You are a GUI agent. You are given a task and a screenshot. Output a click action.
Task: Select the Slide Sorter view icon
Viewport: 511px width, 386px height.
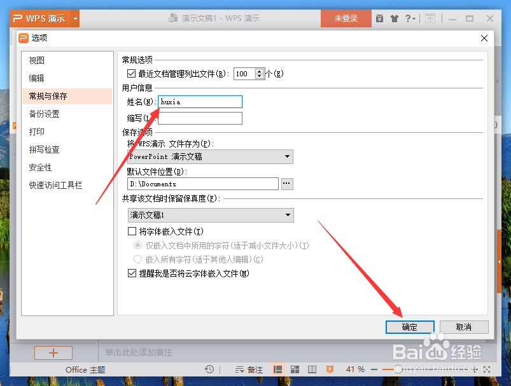pos(294,369)
